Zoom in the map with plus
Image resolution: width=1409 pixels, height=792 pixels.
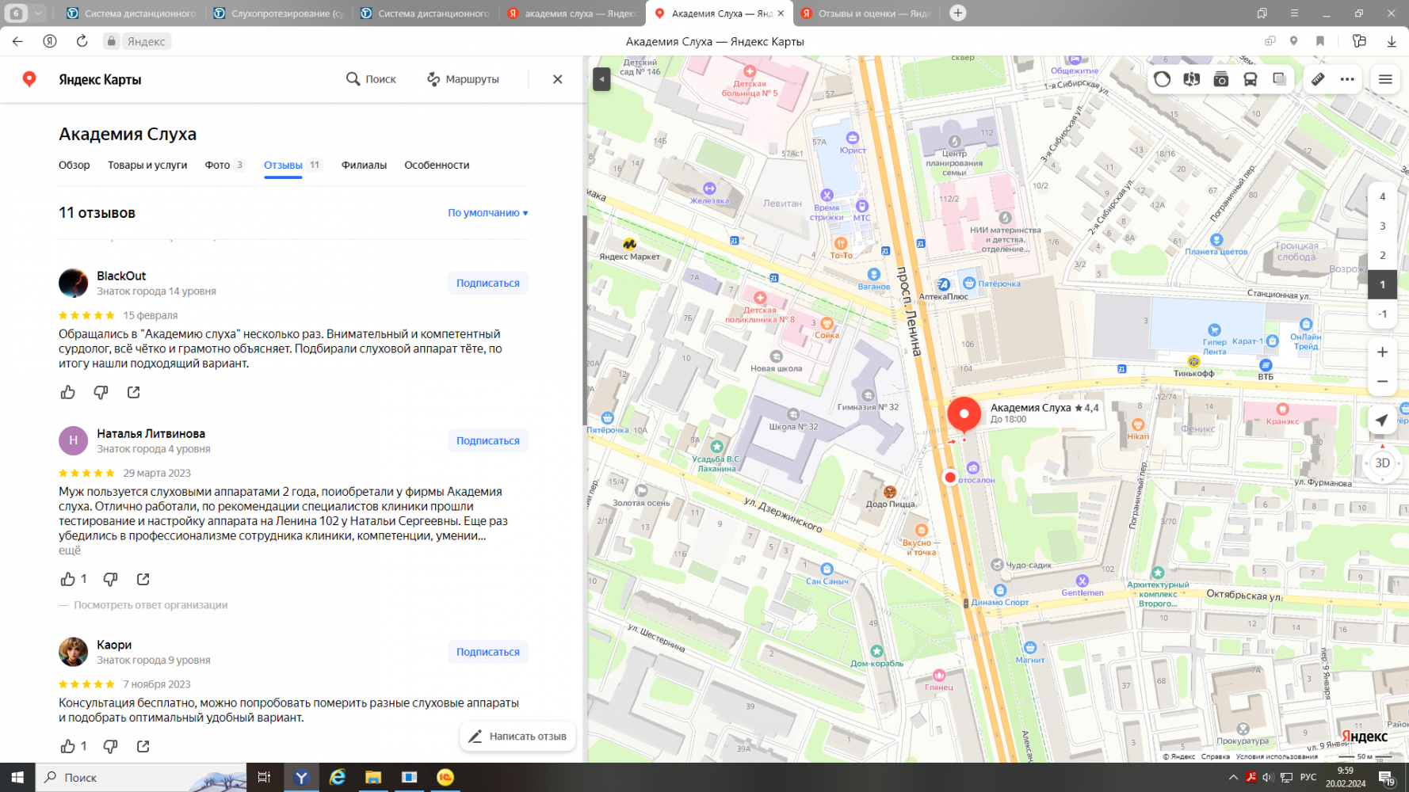pos(1382,352)
